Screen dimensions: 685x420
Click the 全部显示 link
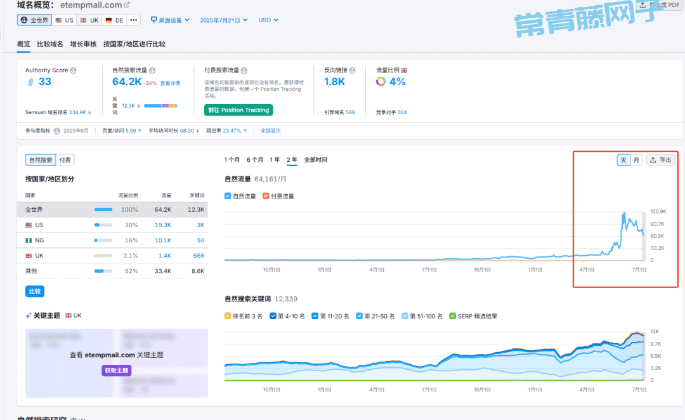271,131
